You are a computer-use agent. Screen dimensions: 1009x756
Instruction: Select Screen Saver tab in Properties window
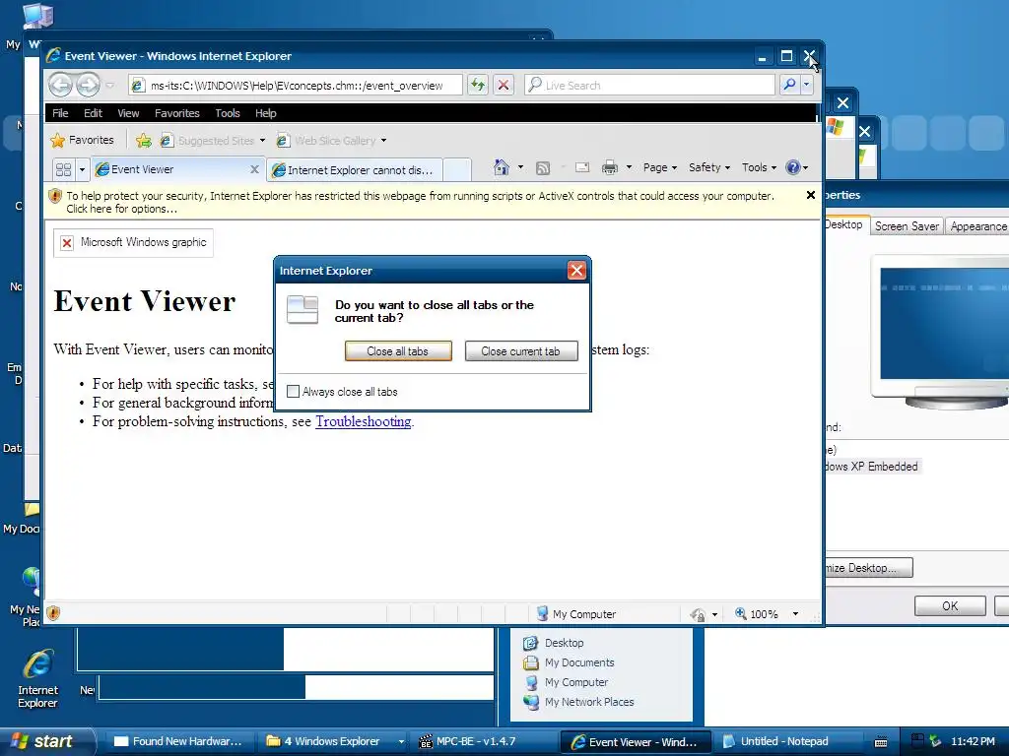(907, 226)
